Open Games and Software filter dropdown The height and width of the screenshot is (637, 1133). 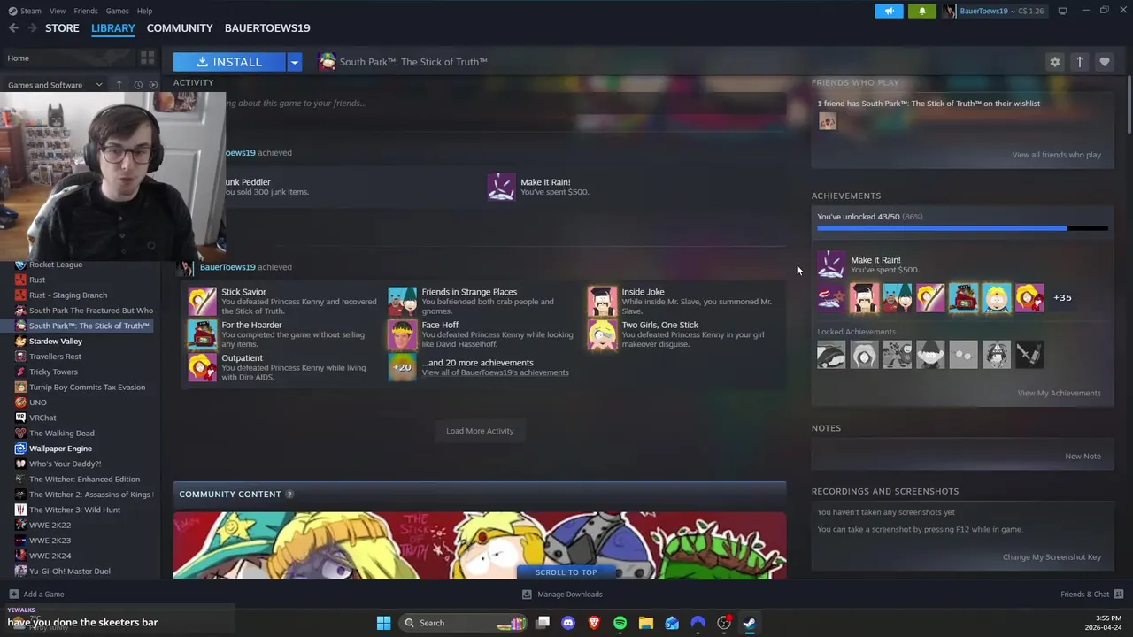click(x=55, y=85)
